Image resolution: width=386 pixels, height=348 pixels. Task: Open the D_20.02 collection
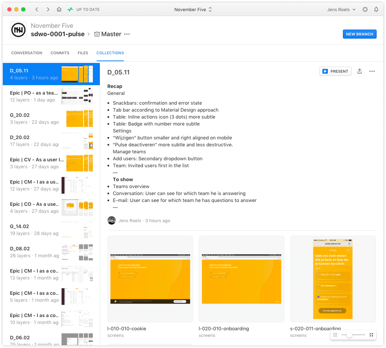(51, 141)
